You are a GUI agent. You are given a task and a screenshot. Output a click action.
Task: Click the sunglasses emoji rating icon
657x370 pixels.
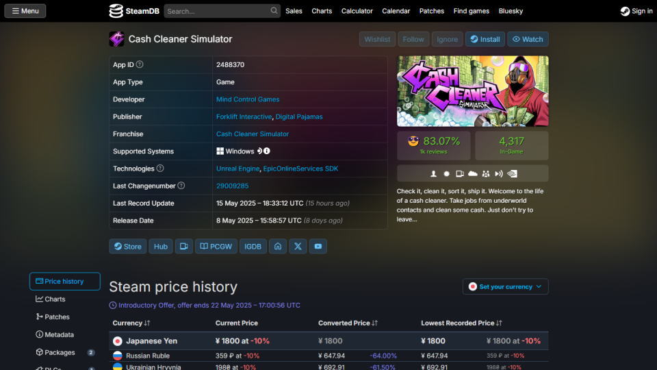coord(413,141)
